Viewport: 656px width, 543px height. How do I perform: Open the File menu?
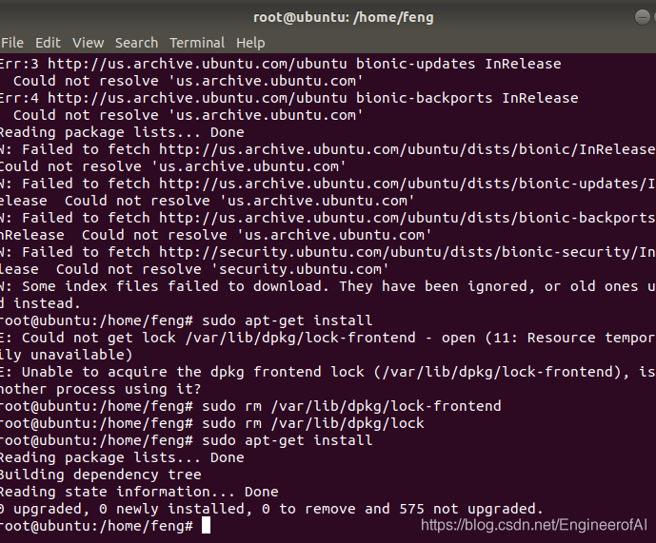pyautogui.click(x=12, y=43)
